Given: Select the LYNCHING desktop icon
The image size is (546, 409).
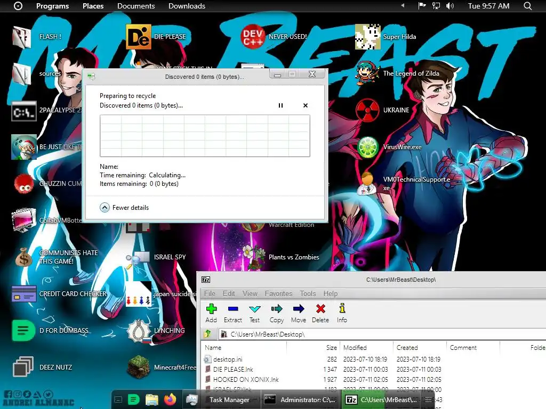Looking at the screenshot, I should pos(139,331).
